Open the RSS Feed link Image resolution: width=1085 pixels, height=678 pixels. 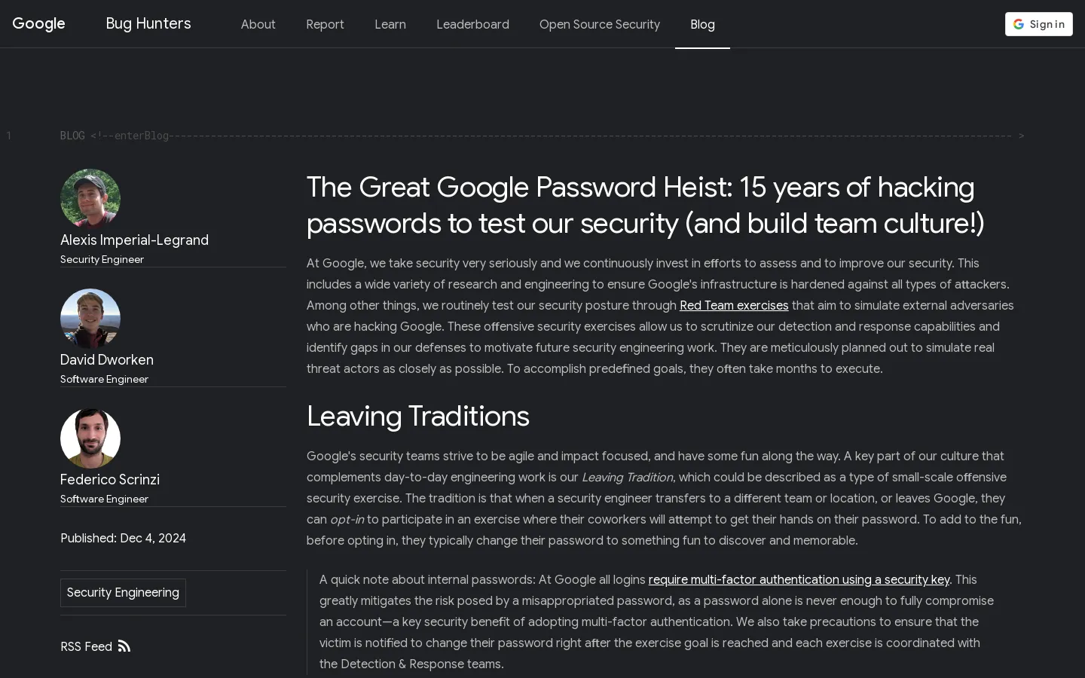87,646
